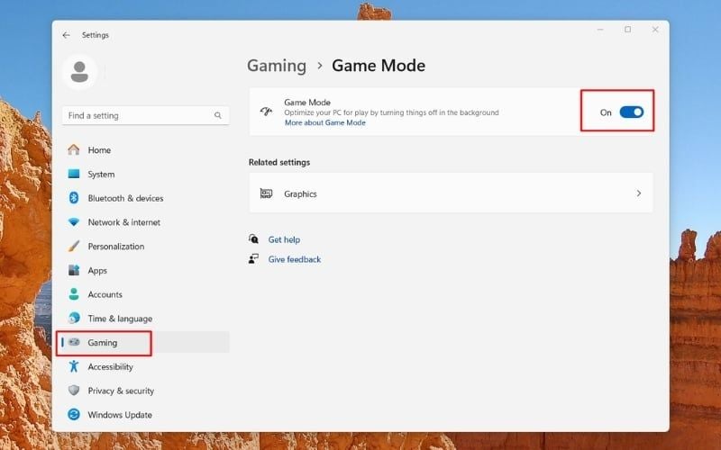Click Gaming in the breadcrumb

pyautogui.click(x=277, y=66)
